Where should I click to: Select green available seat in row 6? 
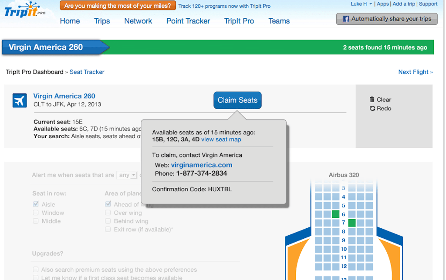click(x=336, y=214)
